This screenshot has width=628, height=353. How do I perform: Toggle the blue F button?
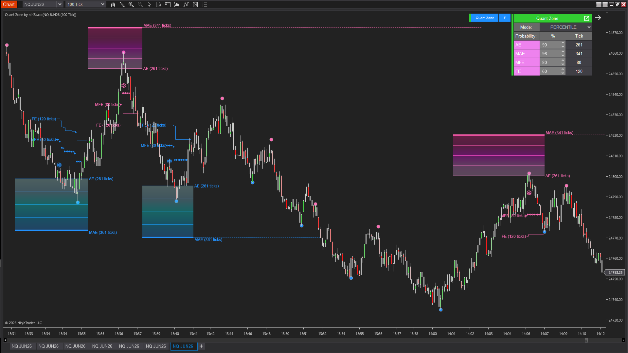point(505,18)
